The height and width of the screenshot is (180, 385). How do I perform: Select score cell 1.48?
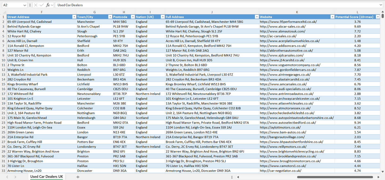[357, 41]
